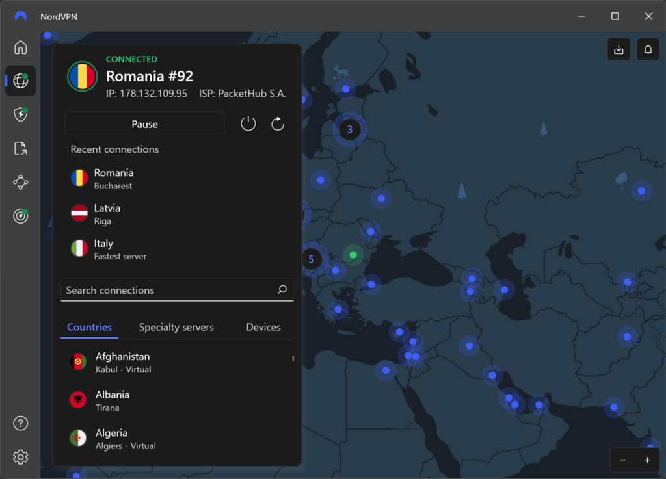Open the Help question mark icon

coord(20,423)
